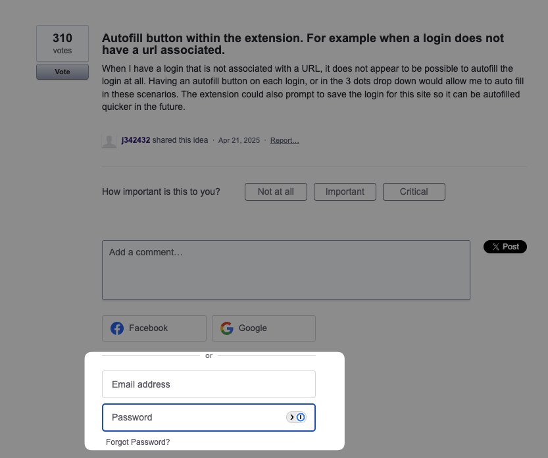Click the 1Password autofill icon in Password field
The height and width of the screenshot is (458, 548).
(297, 417)
